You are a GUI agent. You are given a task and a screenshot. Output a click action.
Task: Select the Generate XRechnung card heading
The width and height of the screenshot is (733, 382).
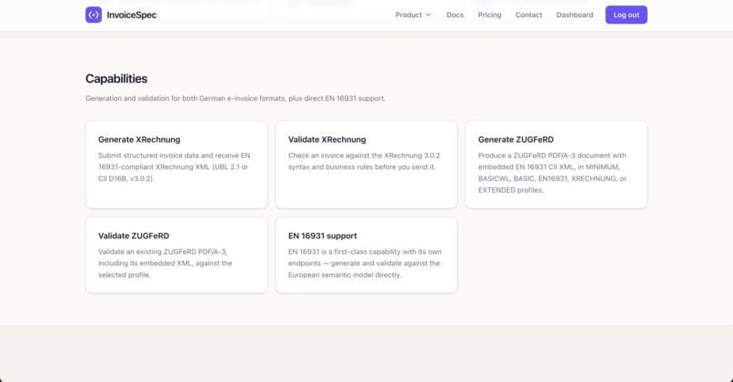[x=139, y=139]
